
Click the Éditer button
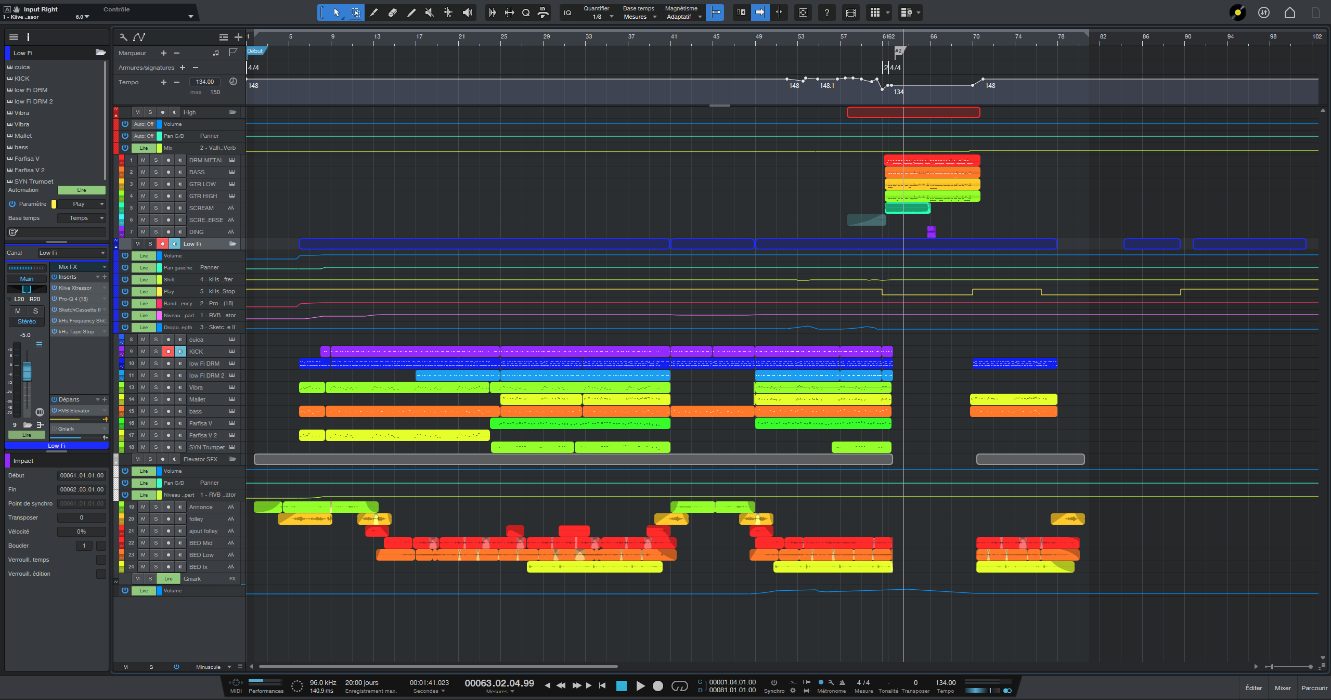coord(1253,688)
